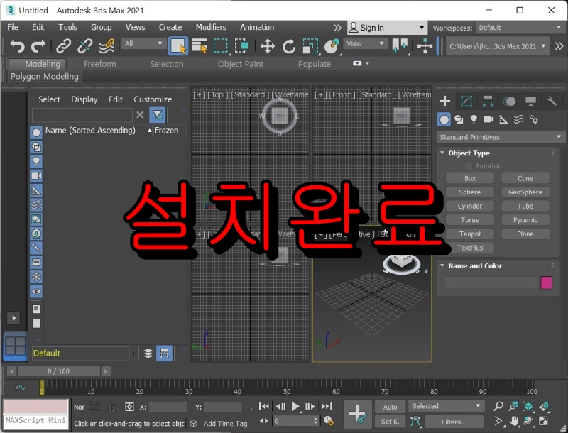Image resolution: width=568 pixels, height=433 pixels.
Task: Click the Filters button near Set Key
Action: [455, 421]
